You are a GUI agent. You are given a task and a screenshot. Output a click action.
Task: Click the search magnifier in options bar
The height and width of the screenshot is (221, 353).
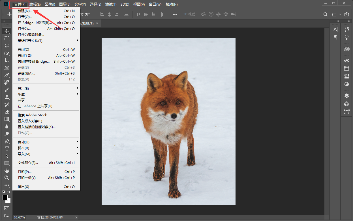click(x=326, y=14)
